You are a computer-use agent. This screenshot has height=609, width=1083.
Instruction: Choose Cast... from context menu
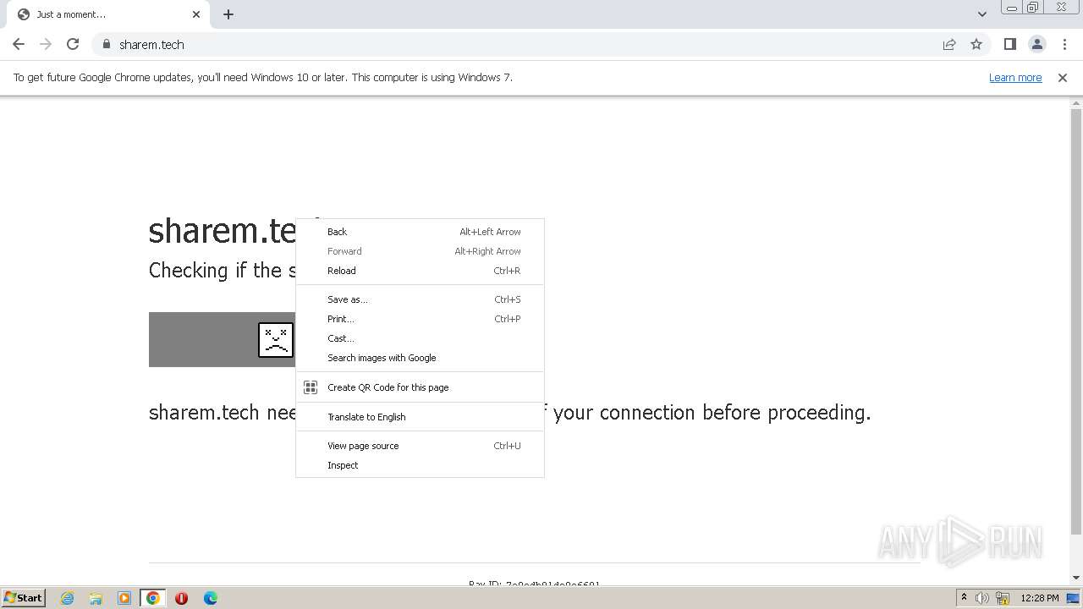pos(420,338)
